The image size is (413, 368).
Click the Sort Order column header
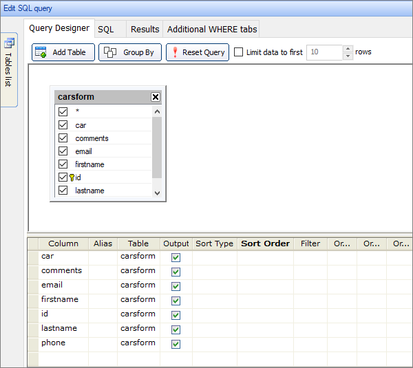click(265, 243)
